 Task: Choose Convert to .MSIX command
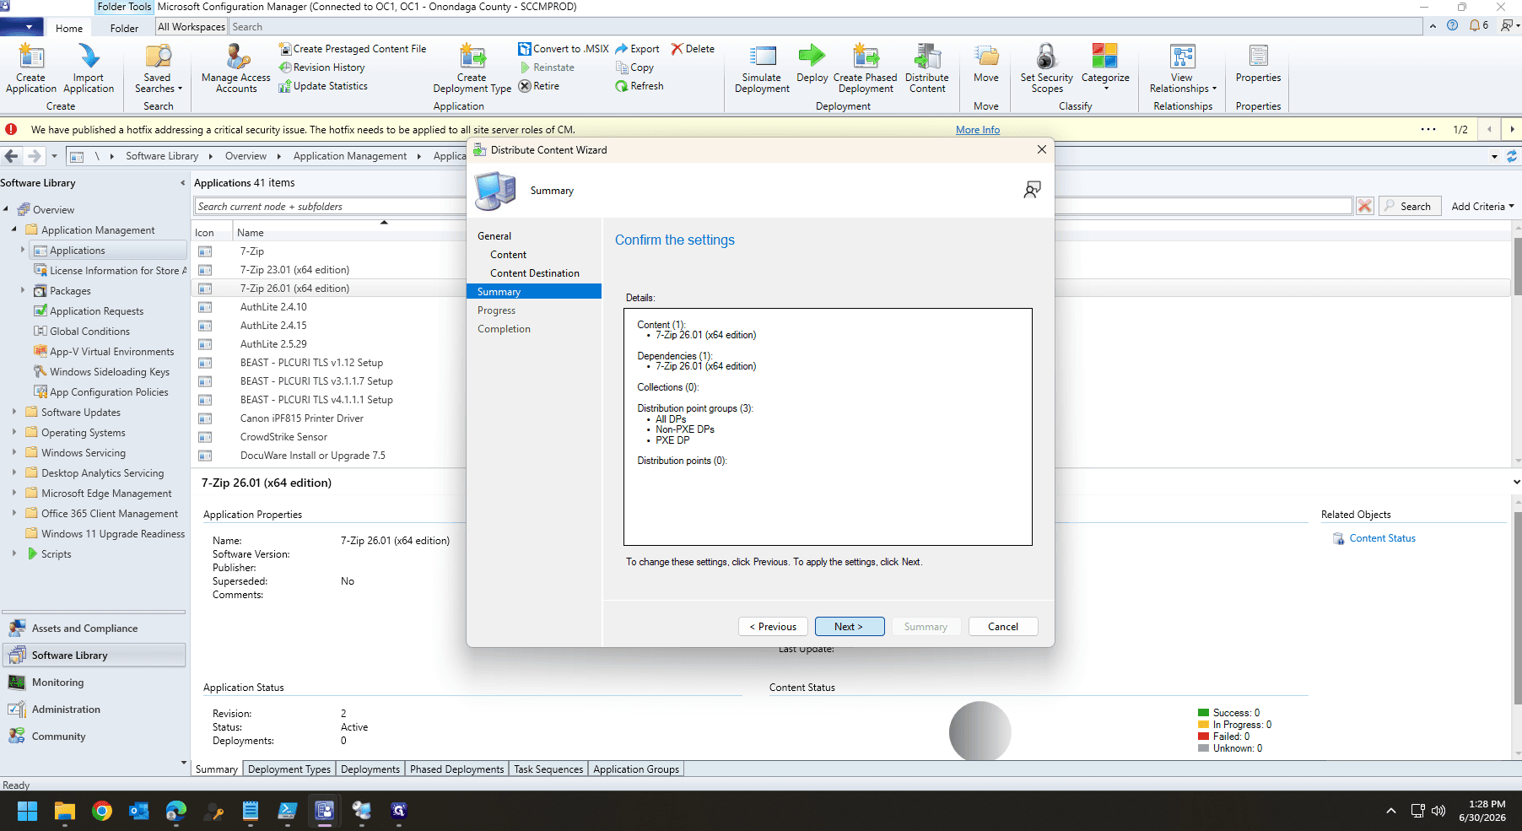point(564,49)
